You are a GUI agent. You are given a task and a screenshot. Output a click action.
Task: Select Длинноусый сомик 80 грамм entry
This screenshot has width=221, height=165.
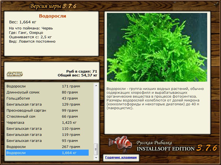tap(47, 92)
